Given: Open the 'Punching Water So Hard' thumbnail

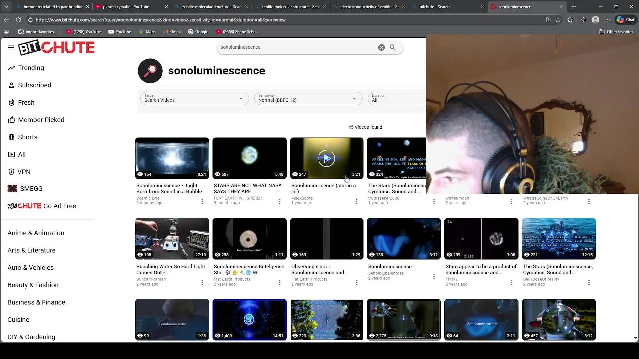Looking at the screenshot, I should click(x=172, y=239).
